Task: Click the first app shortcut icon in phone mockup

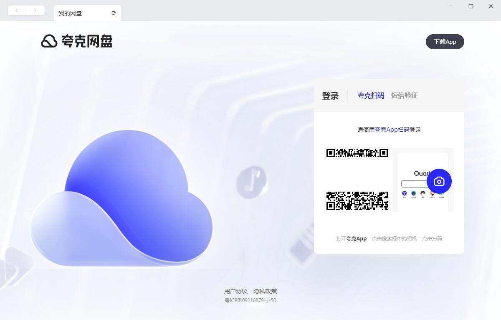Action: tap(404, 193)
